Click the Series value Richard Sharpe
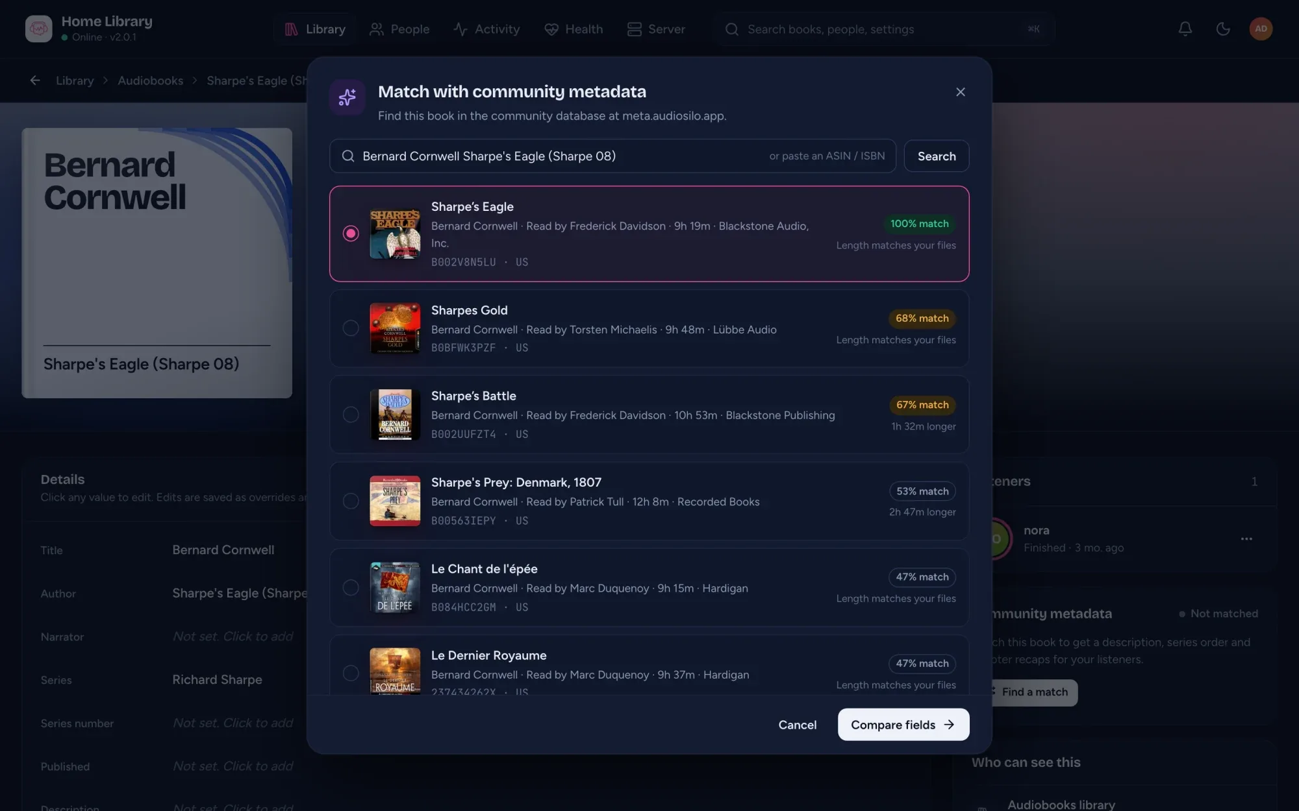Viewport: 1299px width, 811px height. [217, 679]
